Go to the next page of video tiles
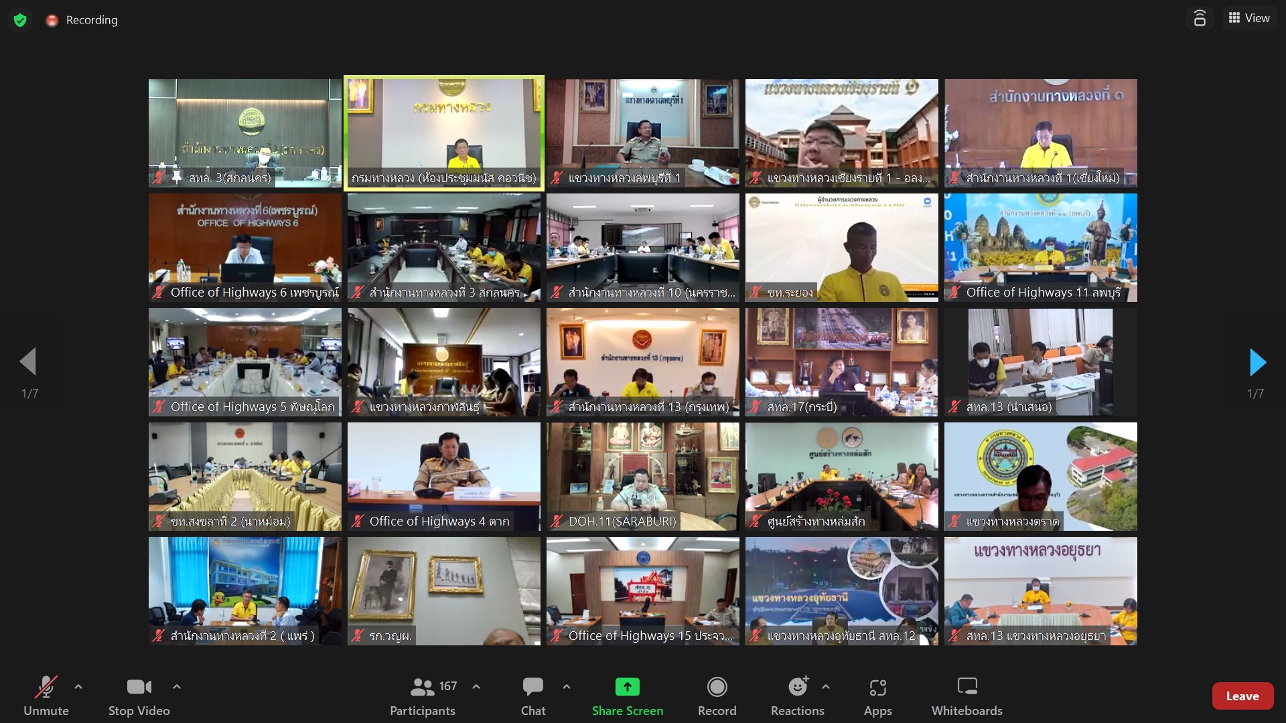This screenshot has height=723, width=1286. pyautogui.click(x=1257, y=362)
